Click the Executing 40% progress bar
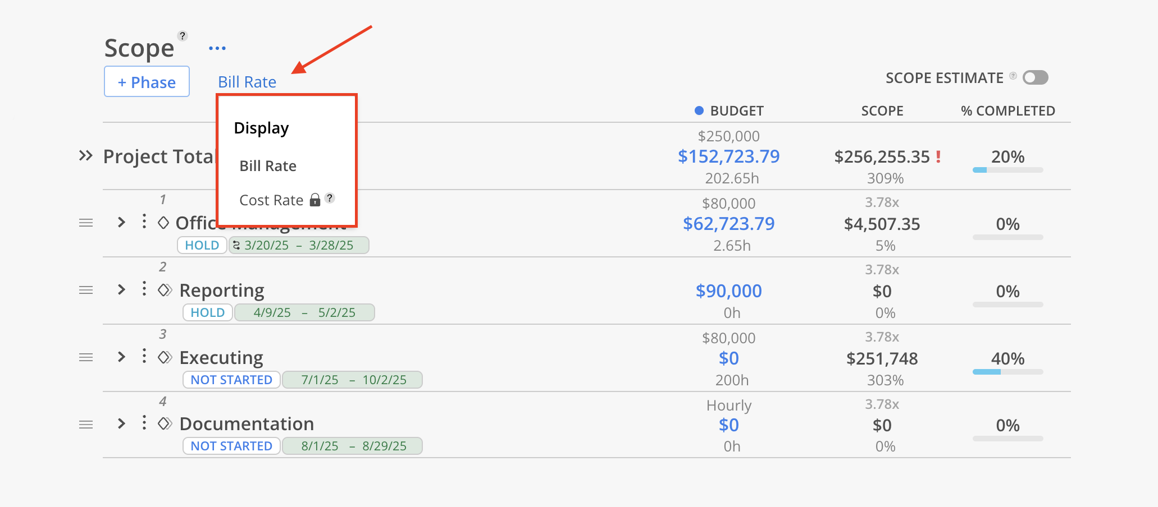Viewport: 1158px width, 507px height. (x=1007, y=372)
